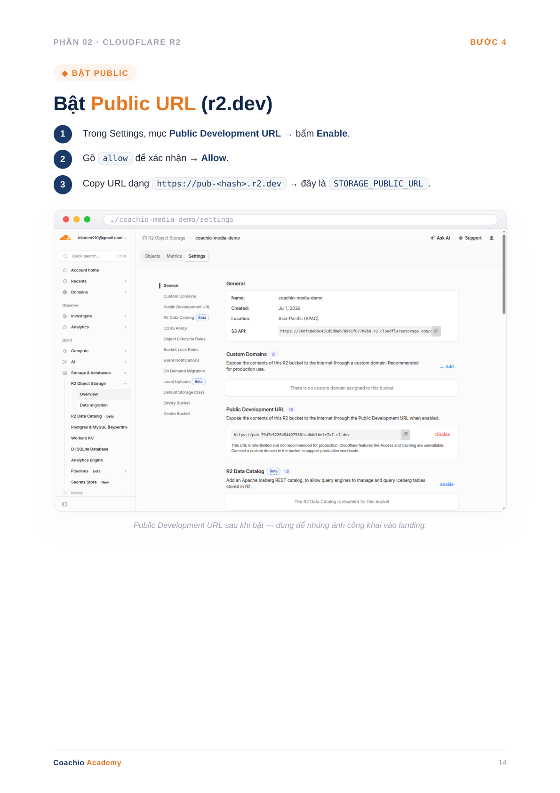560x793 pixels.
Task: Jump to Public Development URL in settings nav
Action: tap(187, 307)
